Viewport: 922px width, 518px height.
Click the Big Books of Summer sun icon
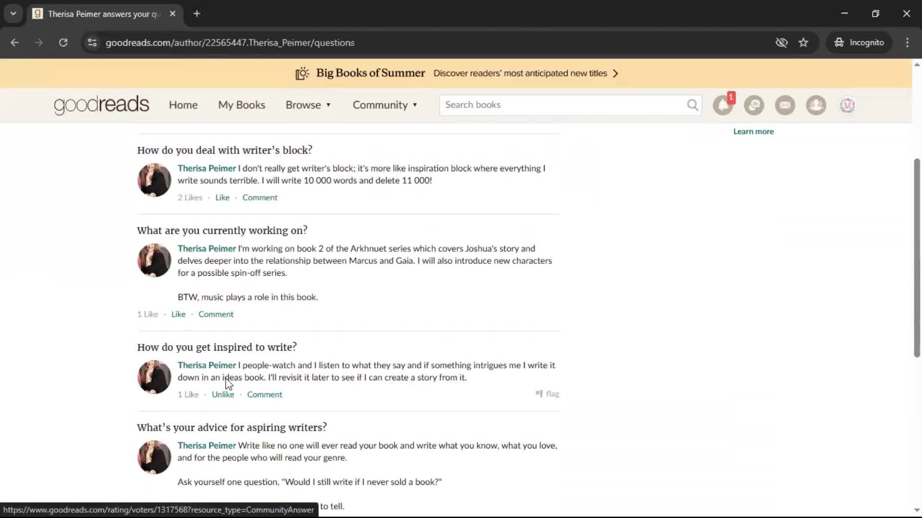point(302,73)
